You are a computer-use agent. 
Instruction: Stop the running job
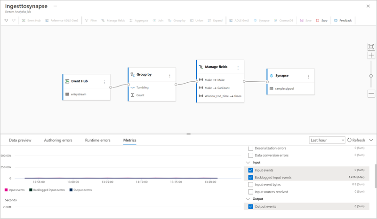tap(322, 20)
